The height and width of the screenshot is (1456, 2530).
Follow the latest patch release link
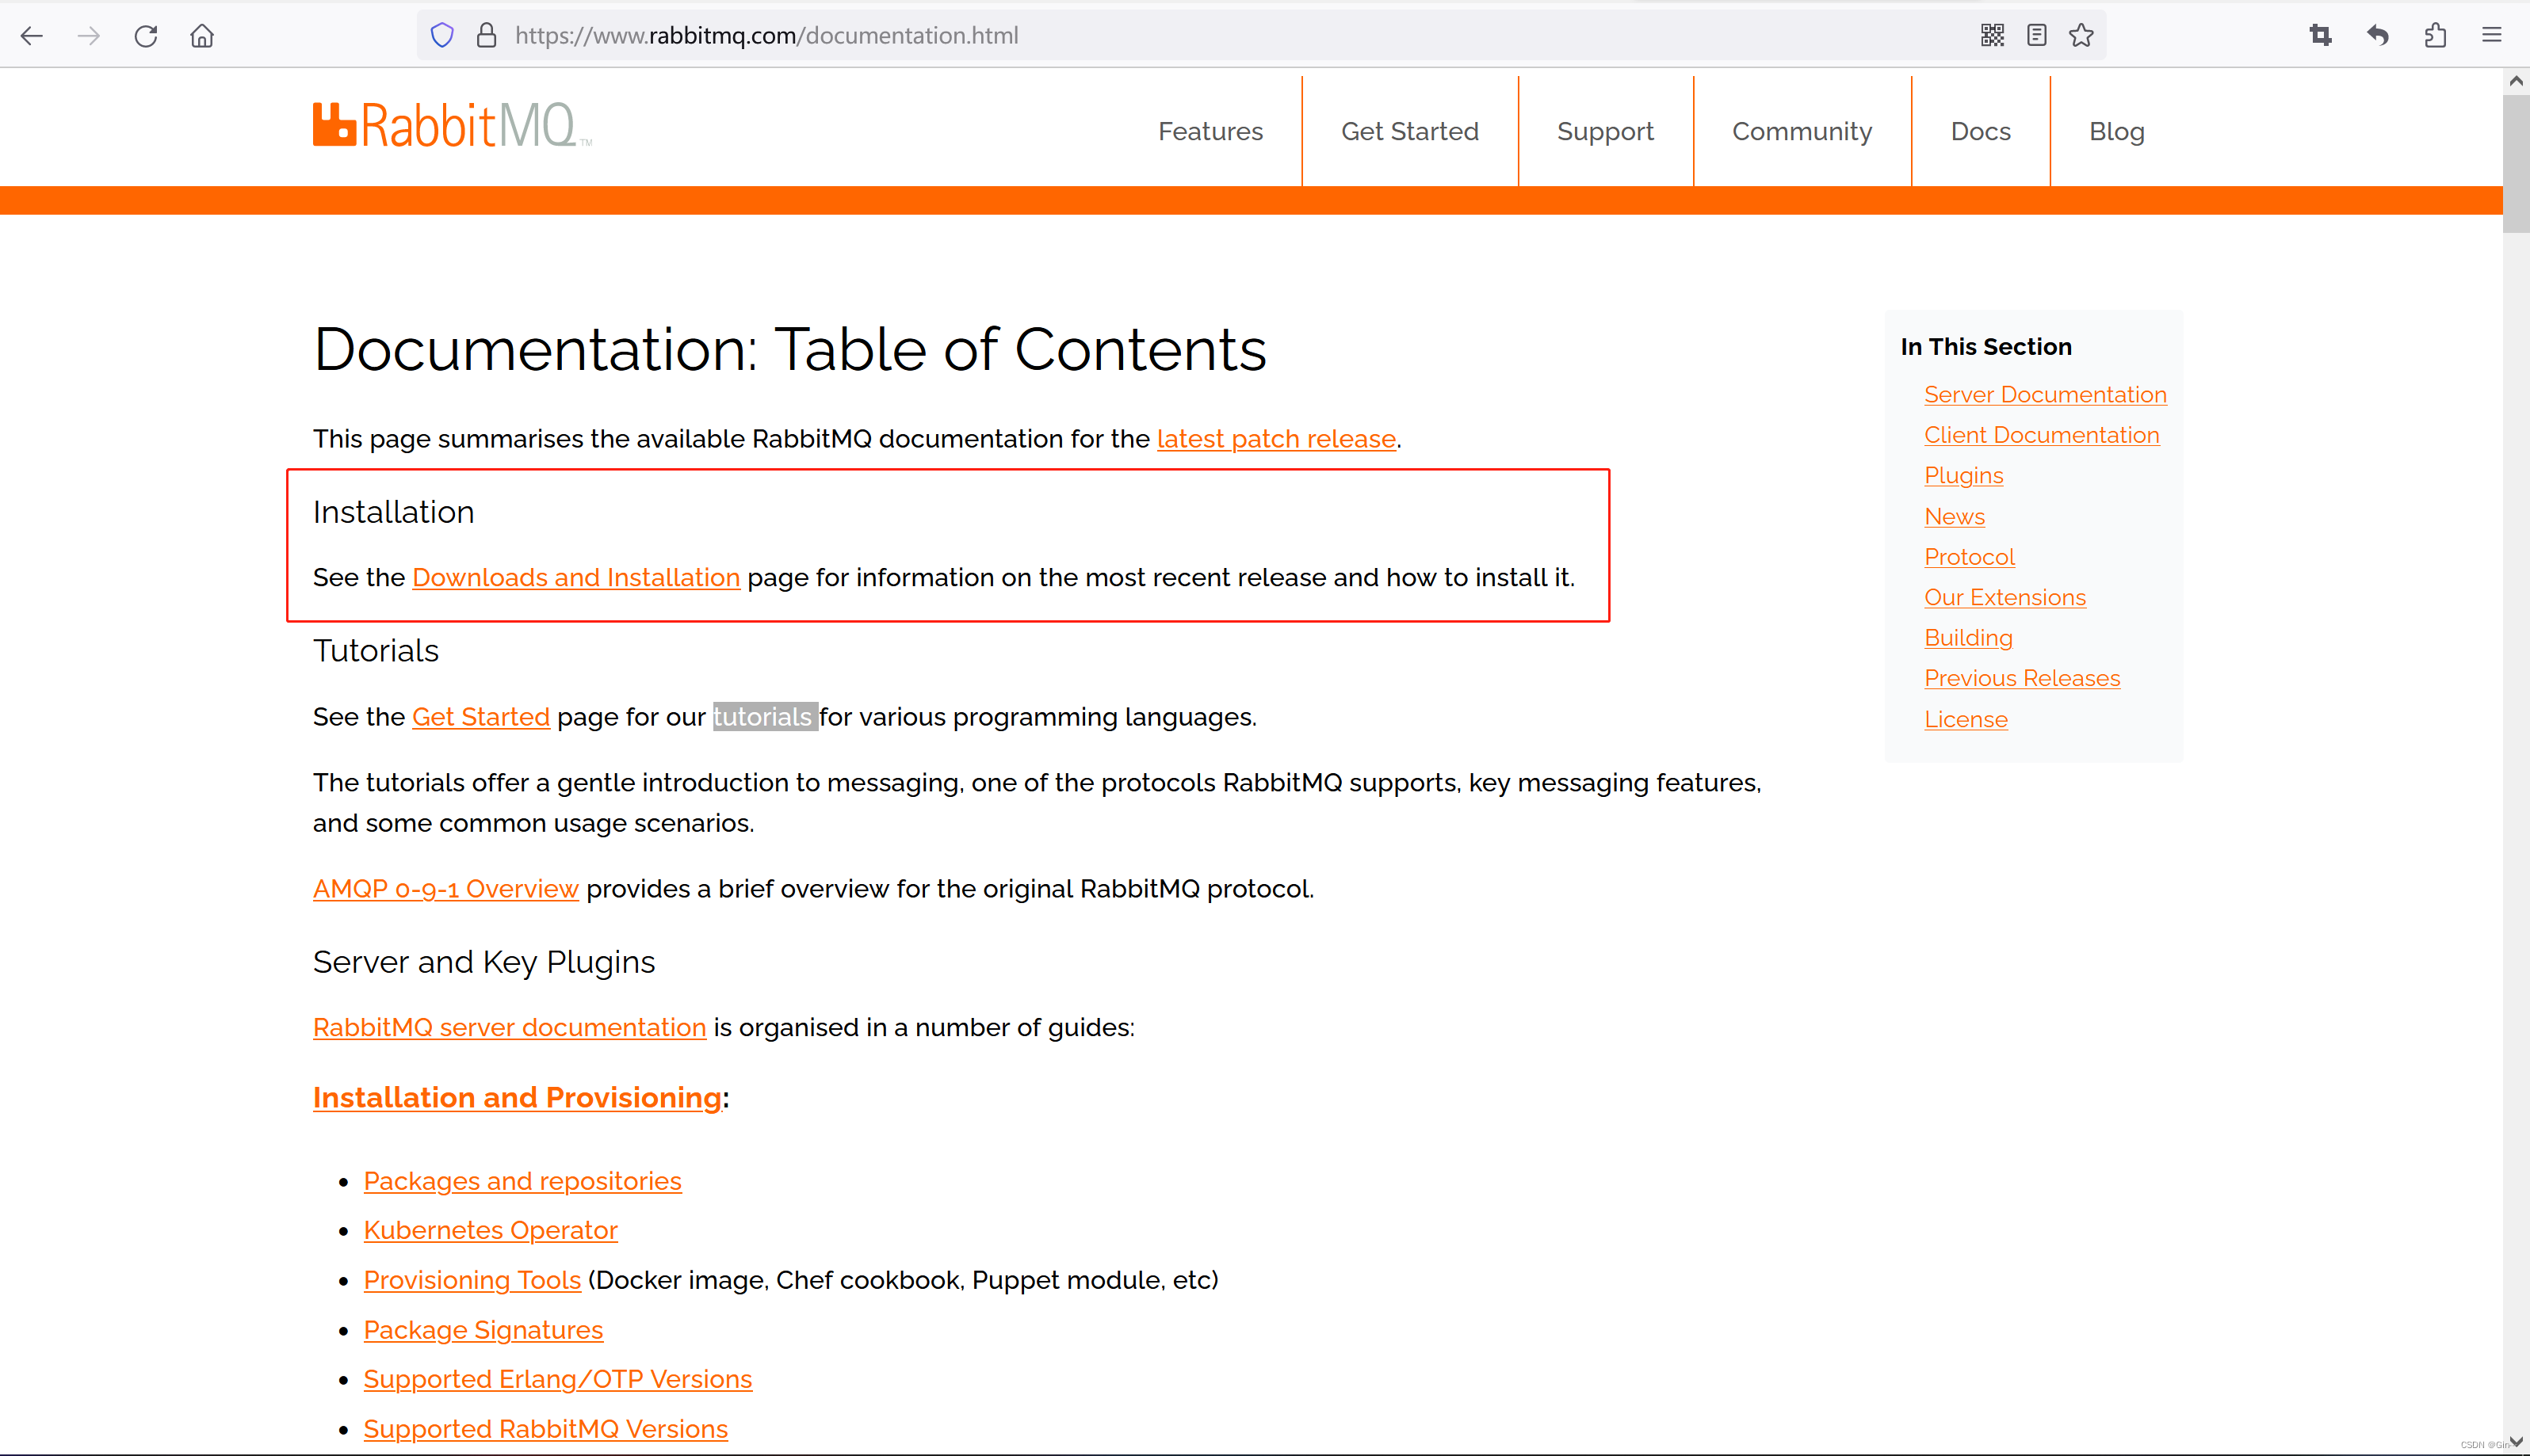point(1277,439)
